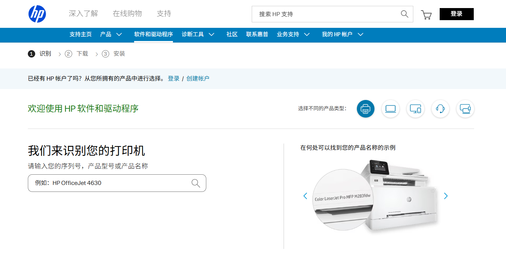Click step 1 识别 indicator
Image resolution: width=506 pixels, height=260 pixels.
(x=40, y=54)
